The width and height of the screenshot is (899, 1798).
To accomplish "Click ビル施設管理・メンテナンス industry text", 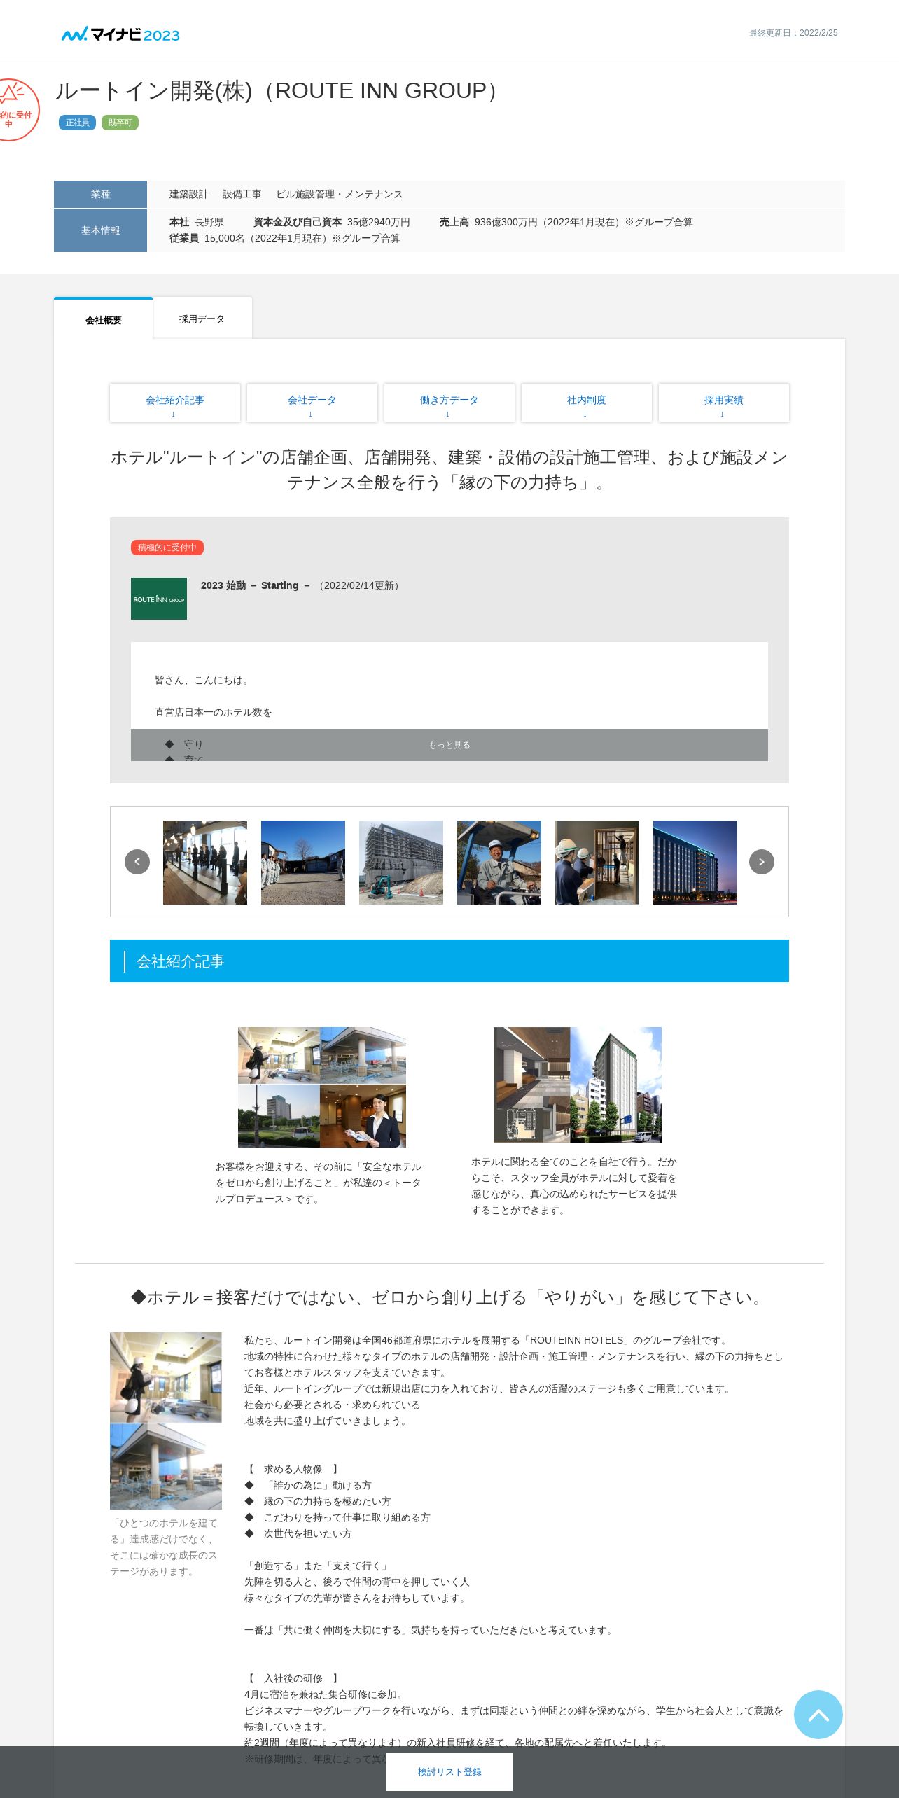I will point(340,194).
